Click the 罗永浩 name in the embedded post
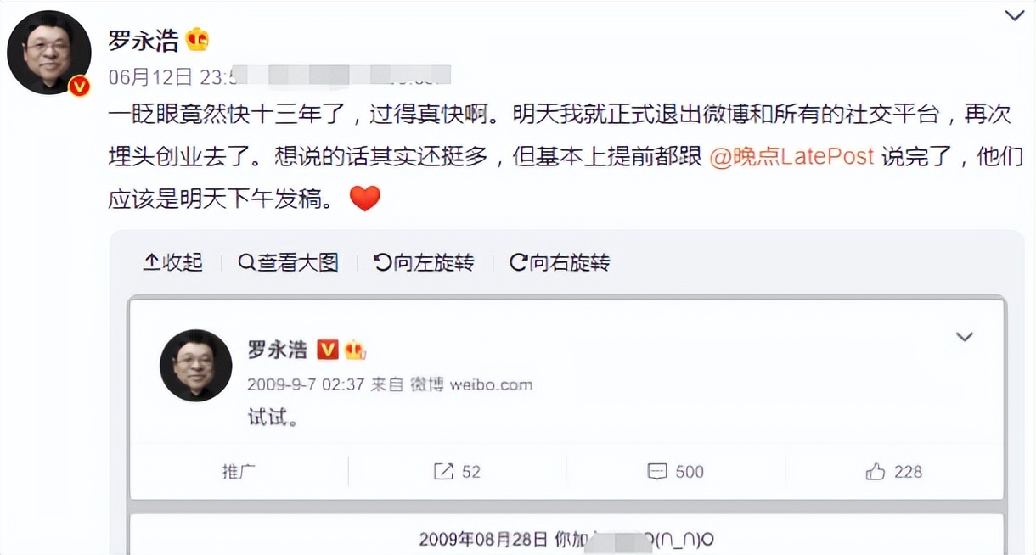 pyautogui.click(x=277, y=350)
